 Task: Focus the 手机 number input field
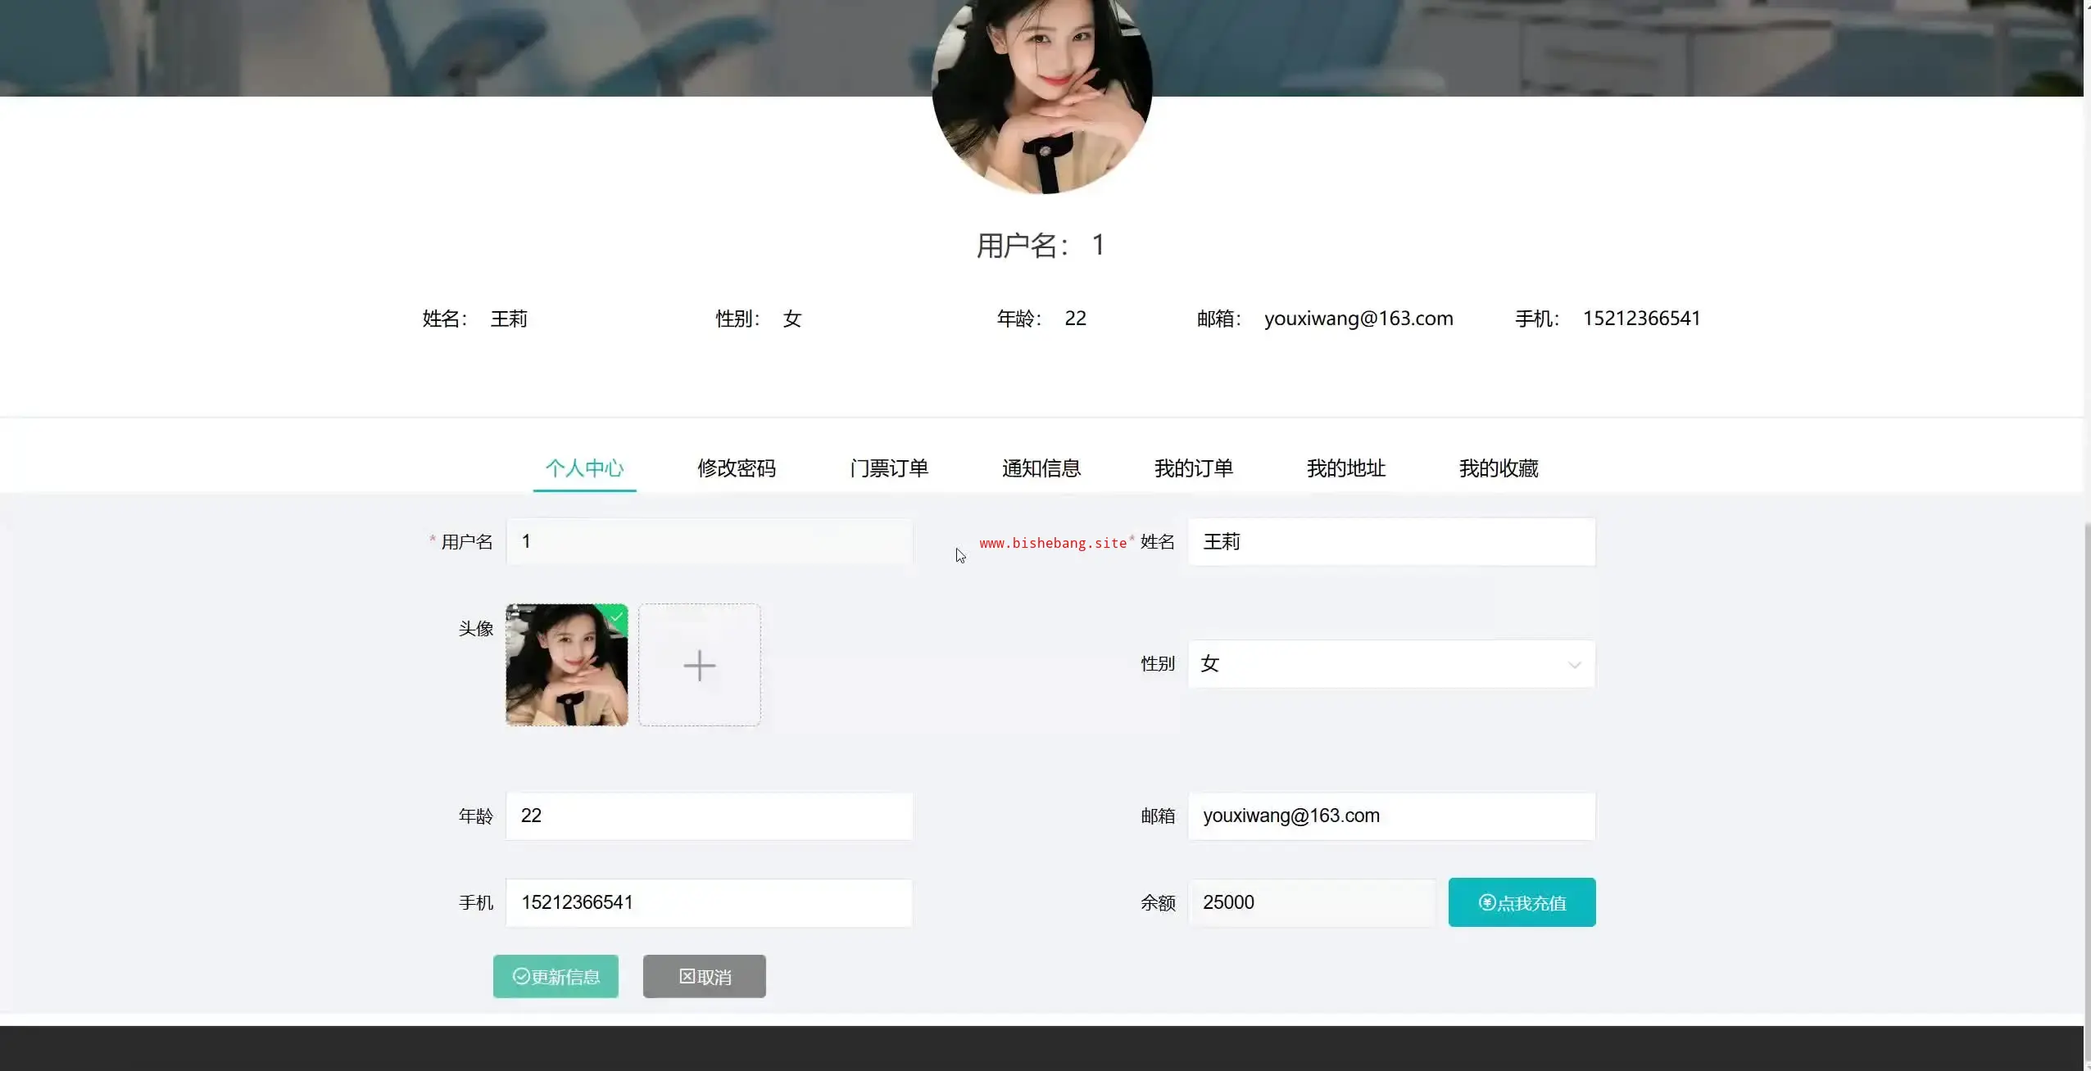click(708, 902)
